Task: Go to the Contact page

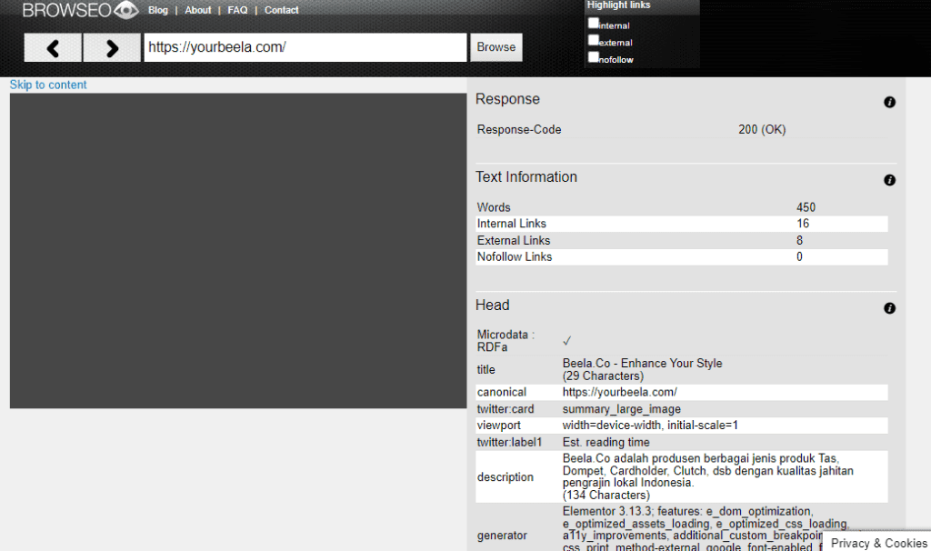Action: [281, 10]
